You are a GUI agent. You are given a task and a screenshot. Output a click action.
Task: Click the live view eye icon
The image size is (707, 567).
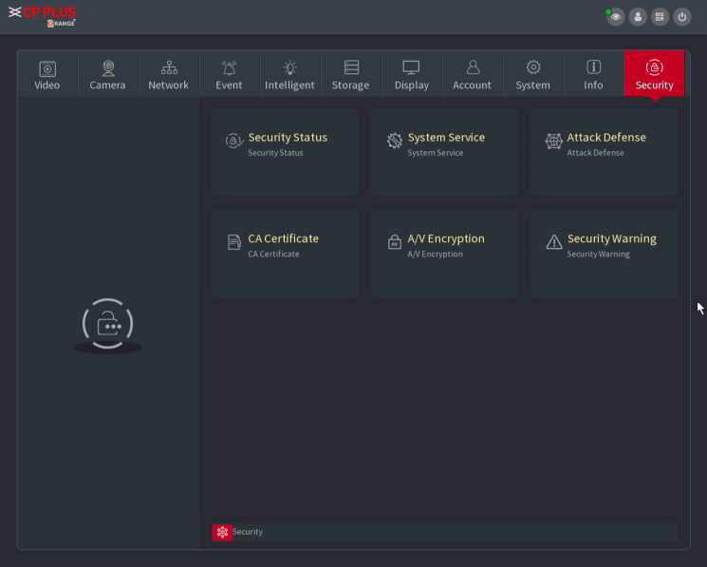pos(616,17)
